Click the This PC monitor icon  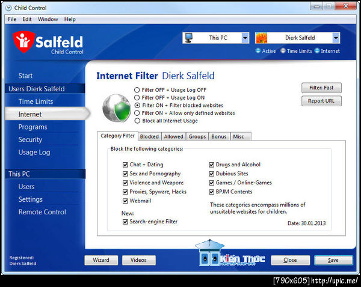[x=189, y=38]
